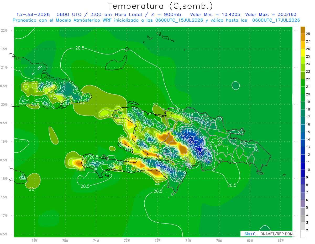Click the '71W' longitude axis label
This screenshot has width=315, height=244.
188,240
